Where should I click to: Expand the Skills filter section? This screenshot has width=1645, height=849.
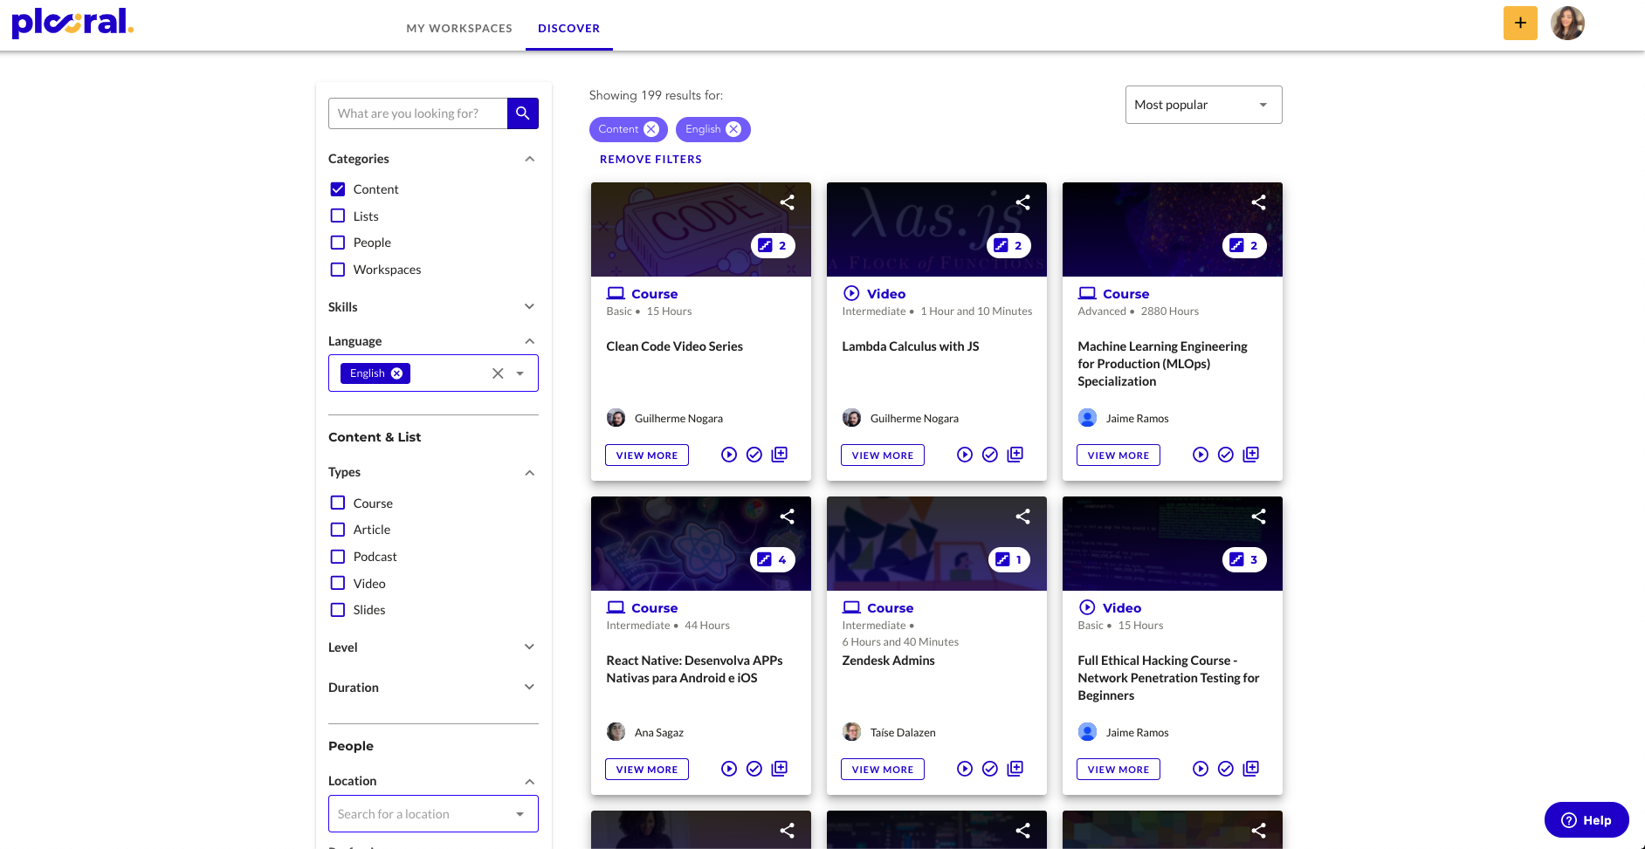pyautogui.click(x=529, y=306)
